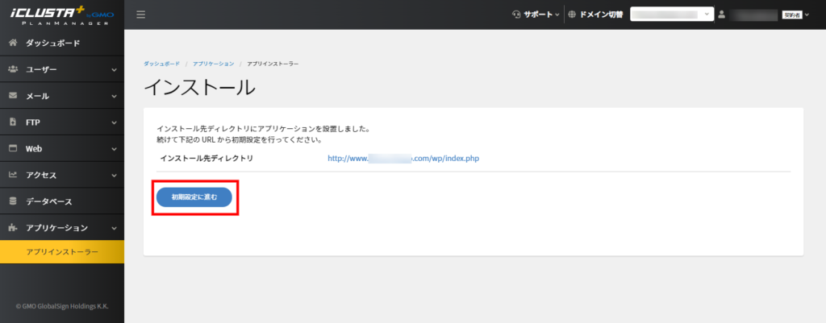Open the Web sidebar menu

[62, 148]
